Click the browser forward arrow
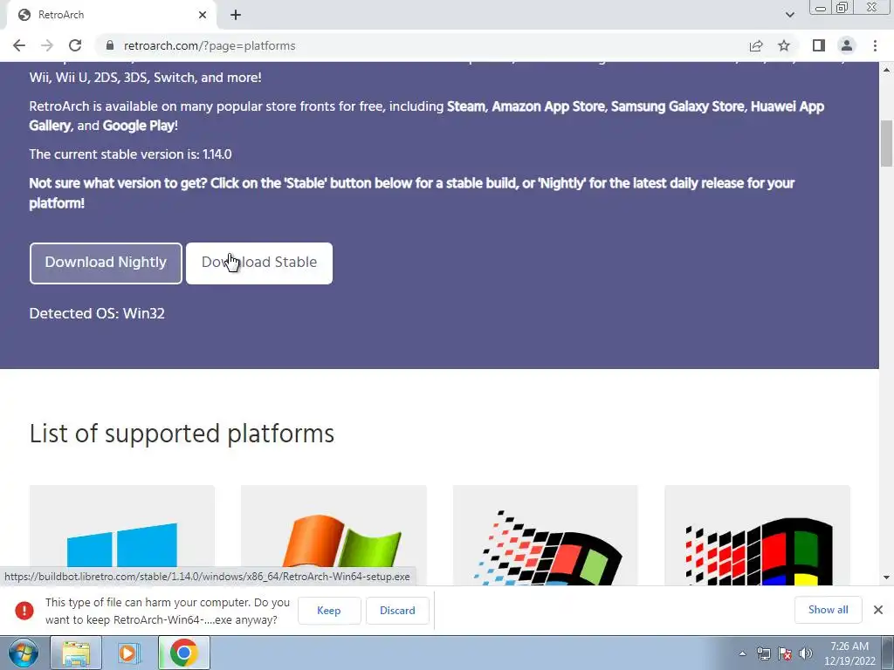894x670 pixels. 47,45
